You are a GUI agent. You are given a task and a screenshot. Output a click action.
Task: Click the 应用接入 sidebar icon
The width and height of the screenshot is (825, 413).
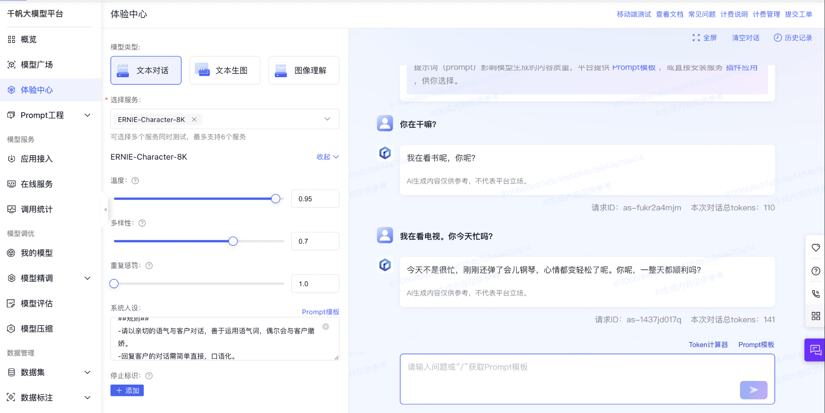click(x=11, y=159)
